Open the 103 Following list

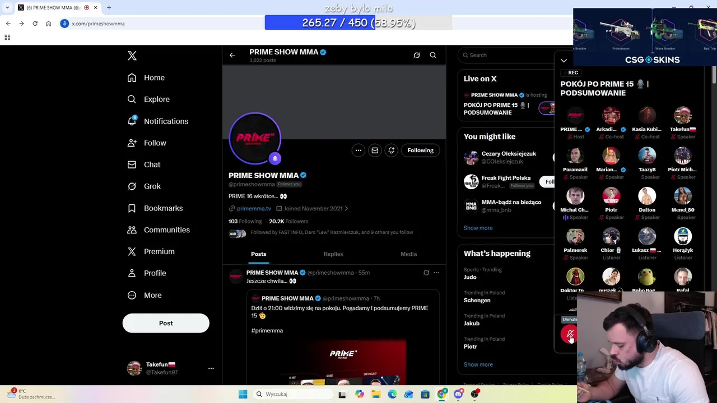[x=245, y=221]
